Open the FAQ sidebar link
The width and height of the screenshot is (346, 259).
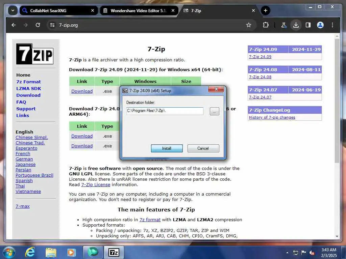(21, 102)
